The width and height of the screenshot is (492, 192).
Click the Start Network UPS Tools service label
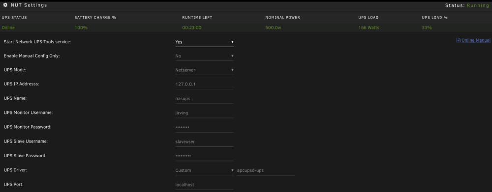(37, 42)
